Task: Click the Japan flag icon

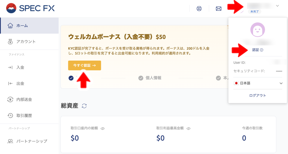Action: tap(237, 83)
